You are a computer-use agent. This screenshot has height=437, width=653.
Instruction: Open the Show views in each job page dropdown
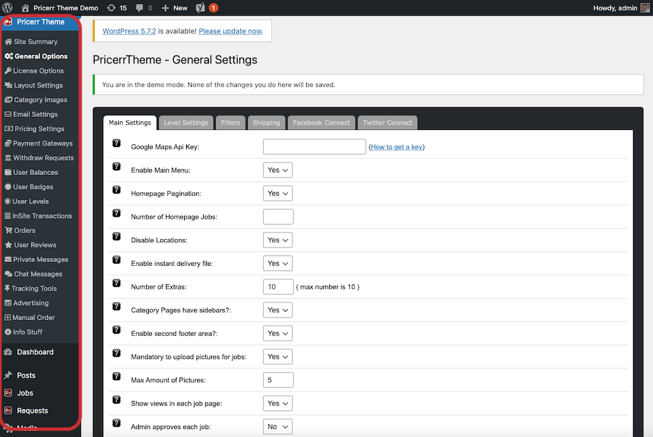(278, 403)
